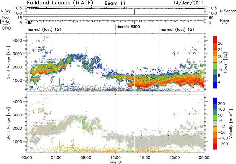Click the '12:00' time tick label
This screenshot has width=236, height=164.
(x=115, y=158)
